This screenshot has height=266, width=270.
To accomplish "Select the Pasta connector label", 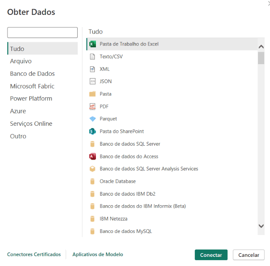I will pos(105,94).
